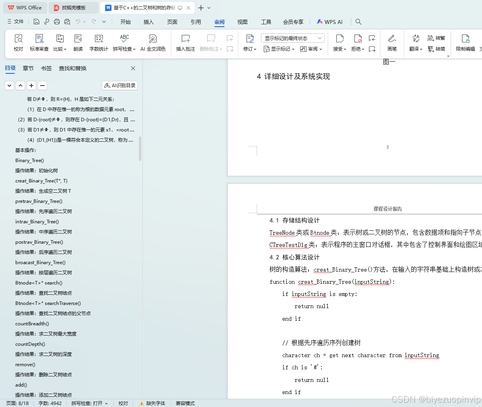Click the plus button in outline pane
Image resolution: width=482 pixels, height=407 pixels.
point(31,85)
